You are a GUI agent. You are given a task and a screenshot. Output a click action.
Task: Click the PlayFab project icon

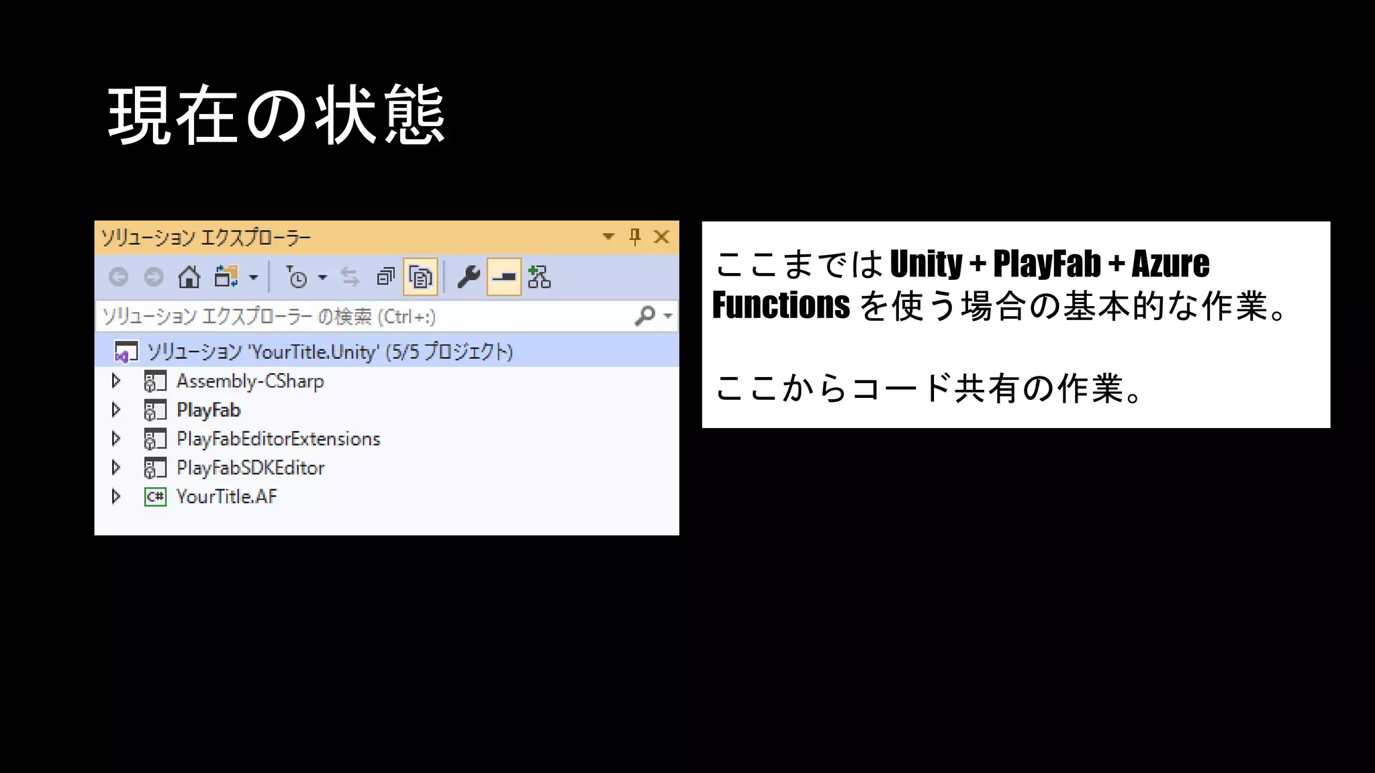tap(155, 411)
